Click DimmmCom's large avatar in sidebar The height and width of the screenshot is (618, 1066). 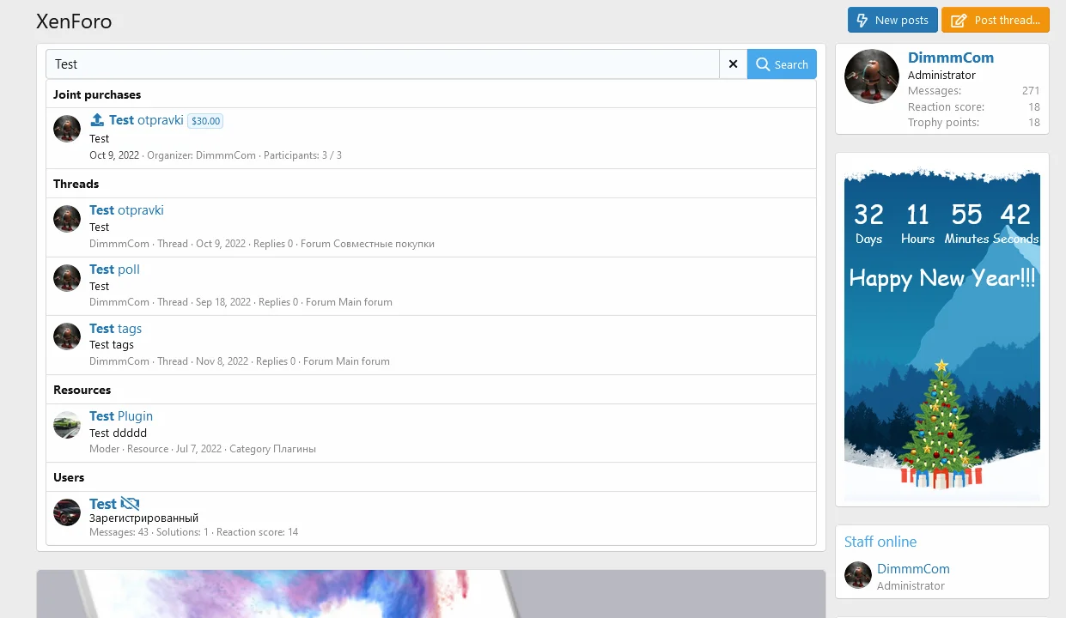click(x=871, y=76)
